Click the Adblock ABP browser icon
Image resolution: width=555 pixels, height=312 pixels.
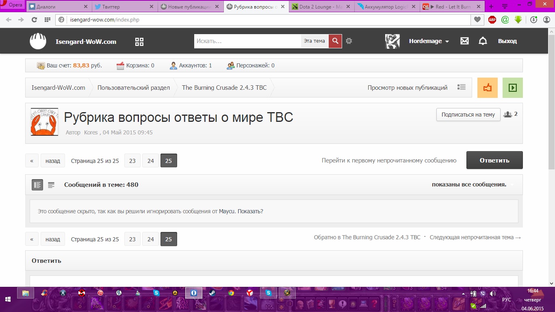(492, 19)
